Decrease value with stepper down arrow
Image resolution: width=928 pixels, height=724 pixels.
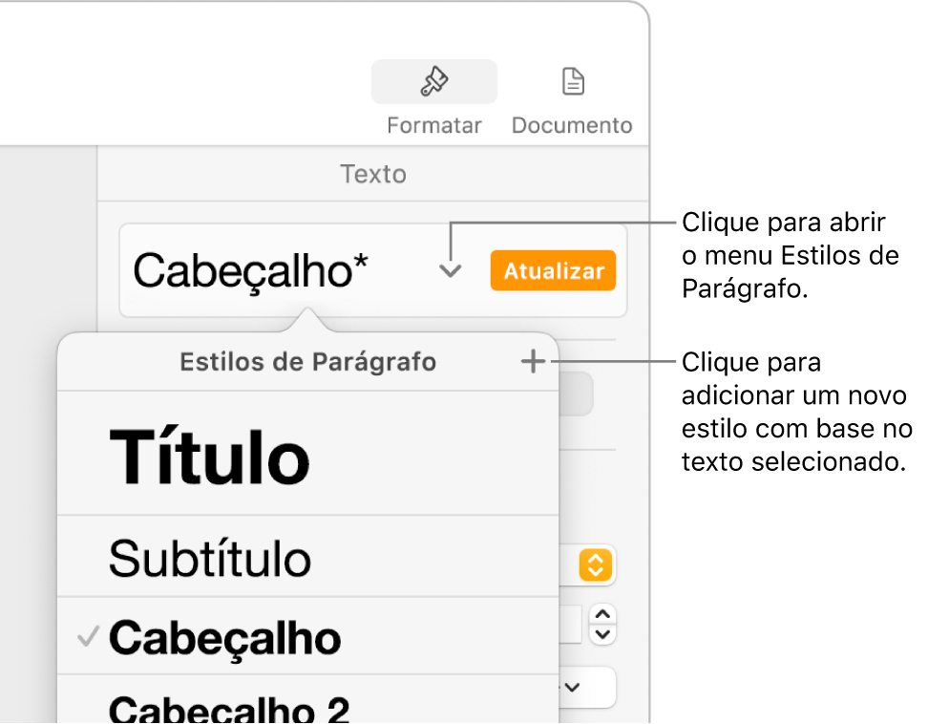(x=602, y=634)
